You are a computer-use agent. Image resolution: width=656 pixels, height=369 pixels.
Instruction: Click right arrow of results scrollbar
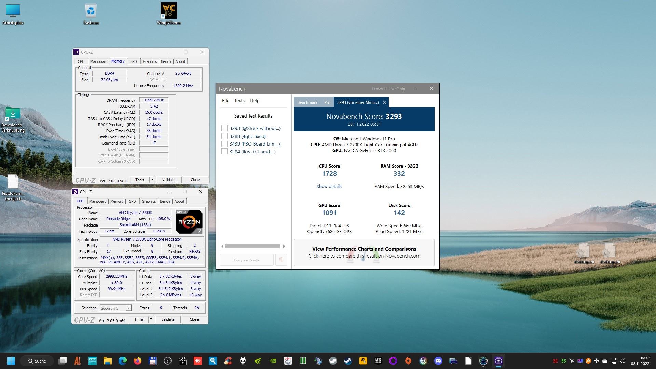(x=284, y=246)
